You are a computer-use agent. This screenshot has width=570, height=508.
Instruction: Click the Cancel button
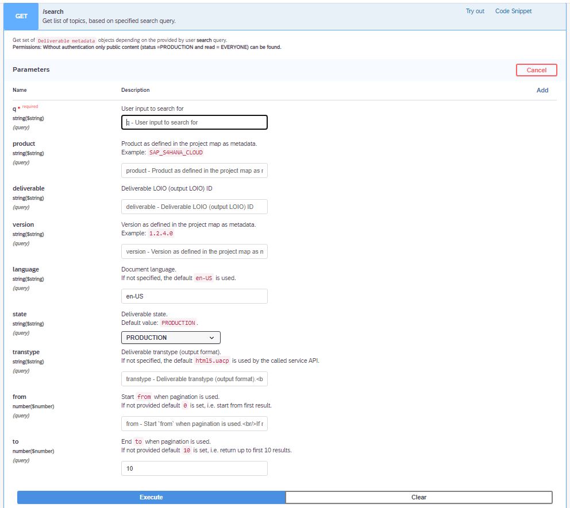click(x=536, y=69)
